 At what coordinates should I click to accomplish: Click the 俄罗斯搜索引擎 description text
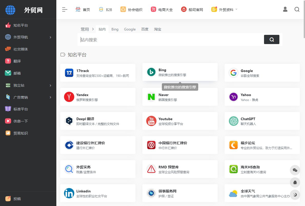tap(87, 100)
